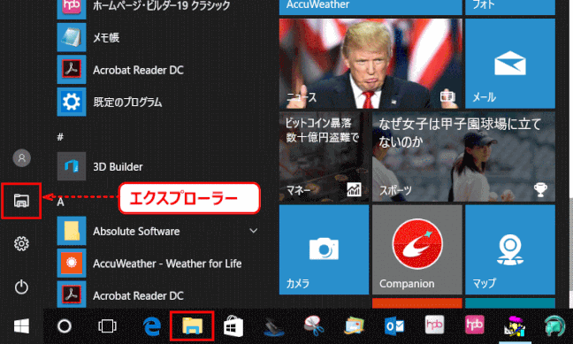Open headphones app icon on taskbar
Screen dimensions: 573x344
coord(554,325)
